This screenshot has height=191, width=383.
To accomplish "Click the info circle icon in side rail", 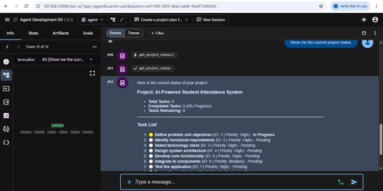I will click(x=6, y=62).
